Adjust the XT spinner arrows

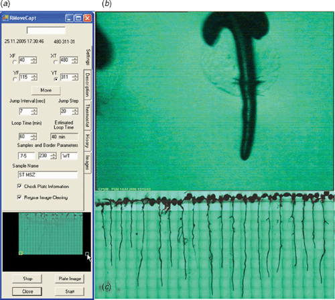tap(75, 60)
